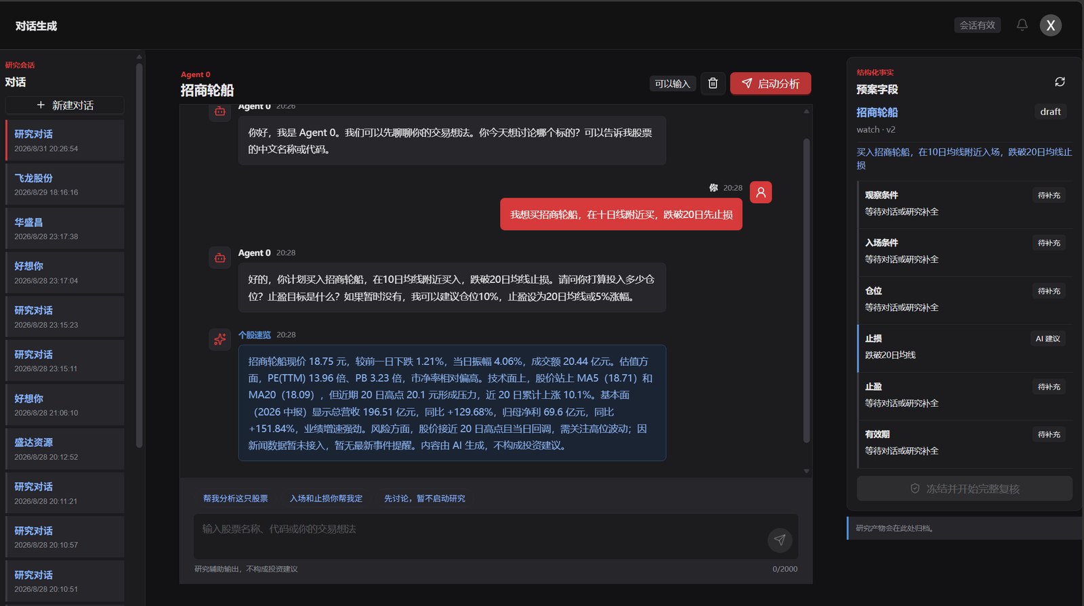Viewport: 1084px width, 606px height.
Task: Click the red user avatar beside your message
Action: coord(761,192)
